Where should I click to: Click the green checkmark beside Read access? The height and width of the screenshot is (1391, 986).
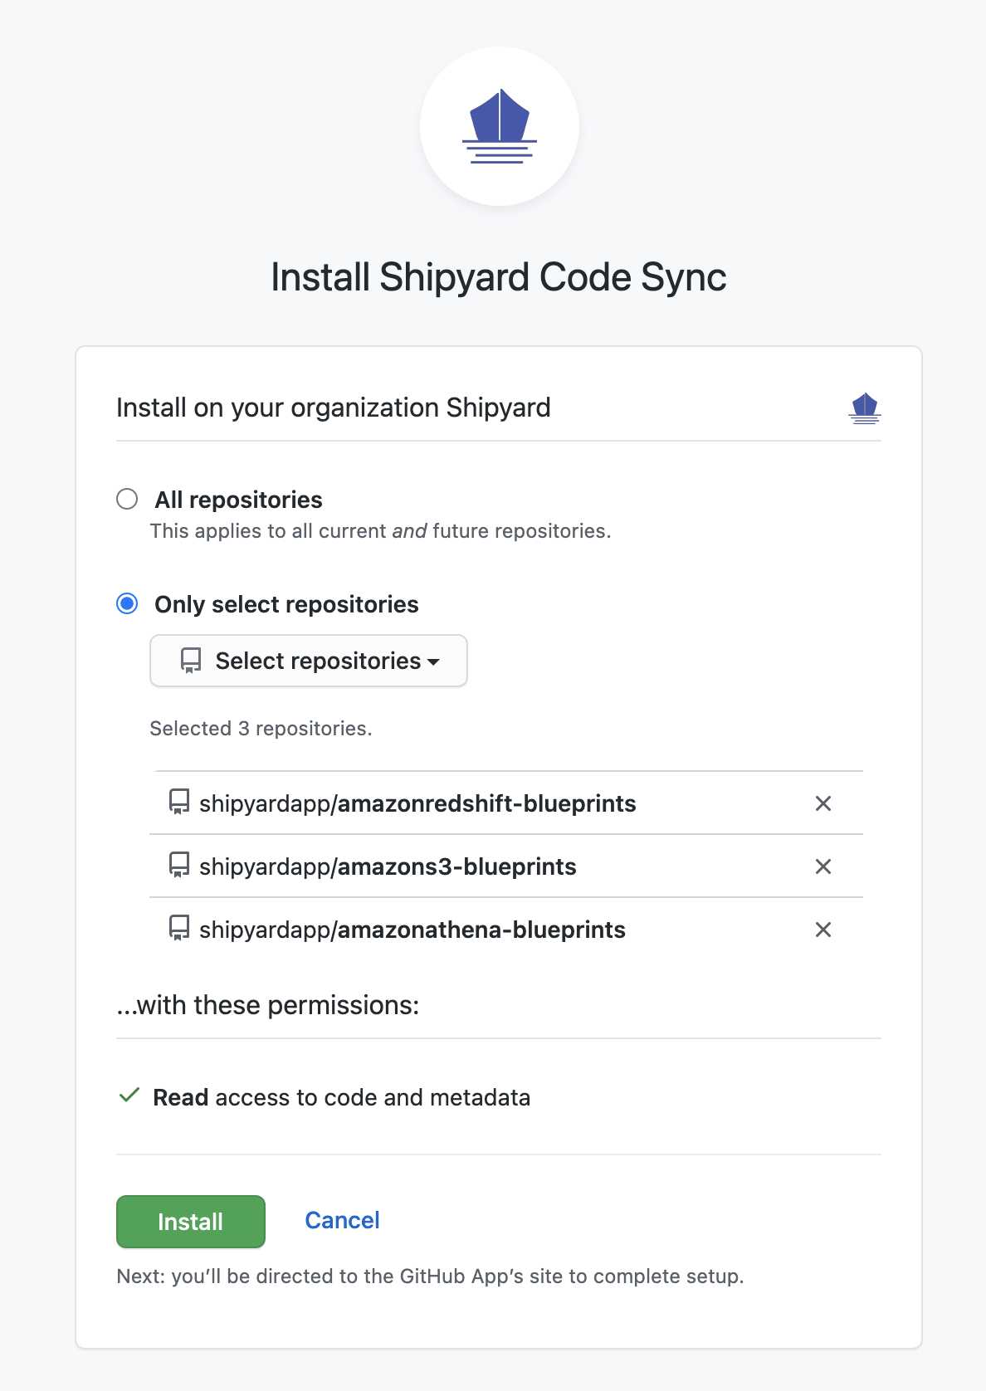(x=129, y=1096)
